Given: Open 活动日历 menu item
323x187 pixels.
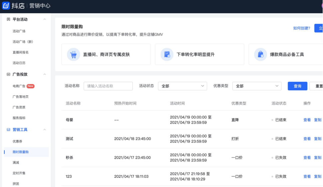Looking at the screenshot, I should click(x=19, y=63).
